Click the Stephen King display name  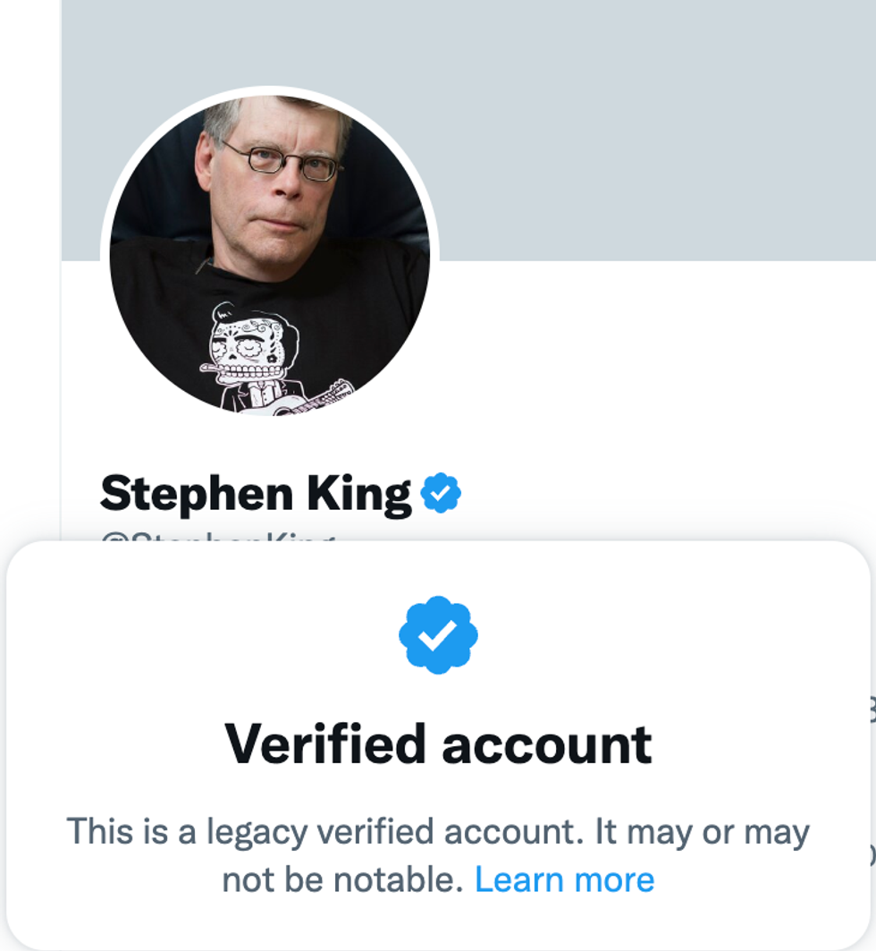[x=256, y=494]
